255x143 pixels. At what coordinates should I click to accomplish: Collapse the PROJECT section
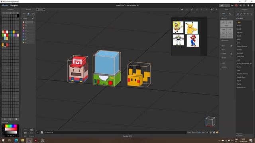[240, 19]
